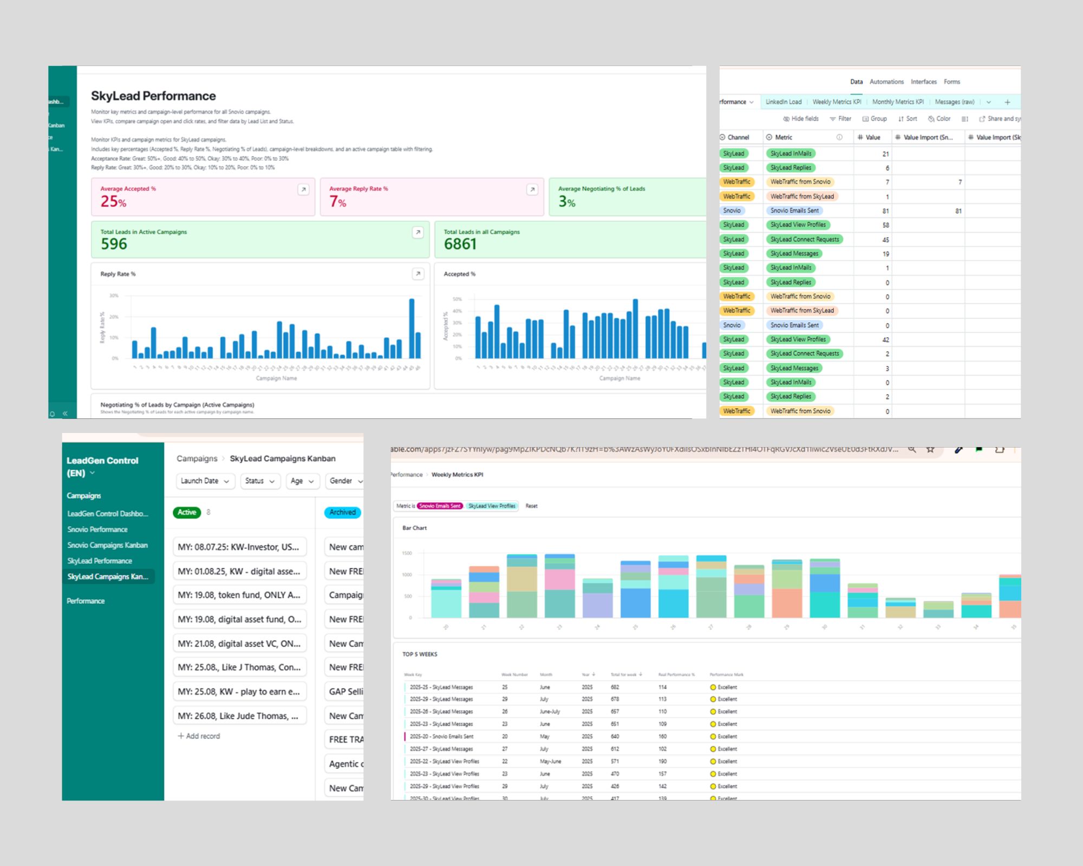The width and height of the screenshot is (1083, 866).
Task: Open the Monthly Metrics KPI table tab
Action: pos(898,102)
